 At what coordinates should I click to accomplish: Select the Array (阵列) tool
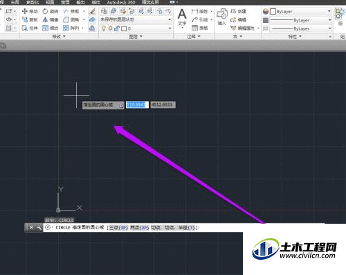71,28
